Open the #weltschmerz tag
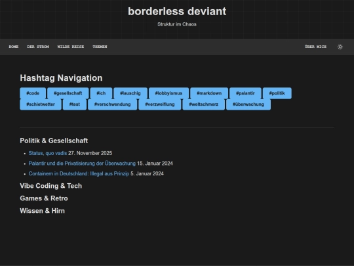354x266 pixels. click(204, 104)
